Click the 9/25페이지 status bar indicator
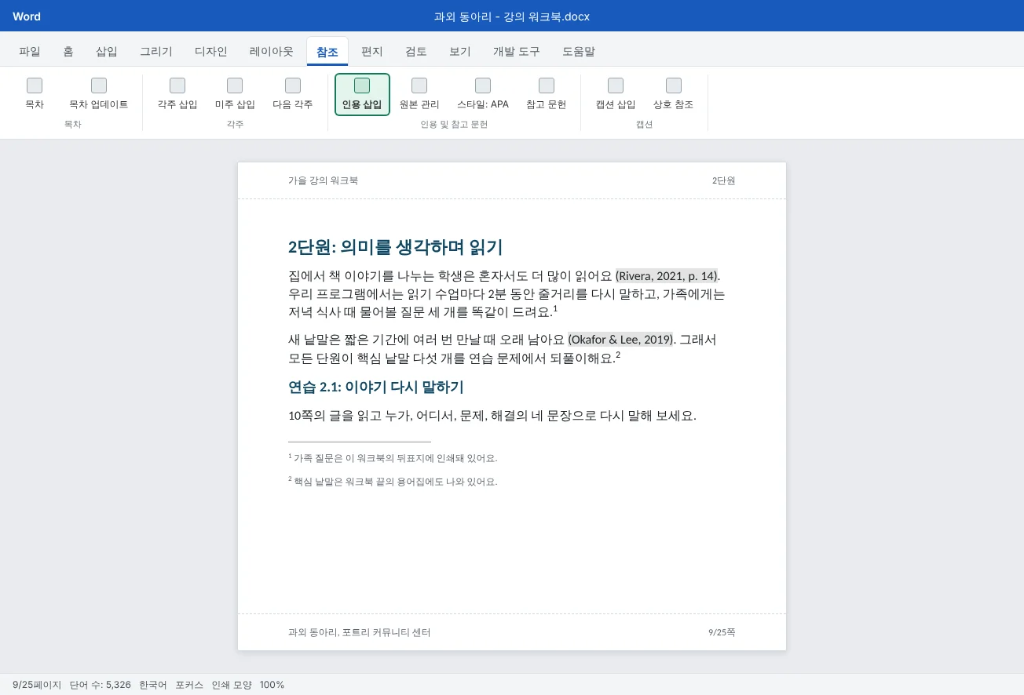 [x=37, y=685]
